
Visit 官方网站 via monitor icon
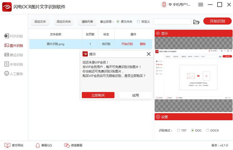point(7,145)
